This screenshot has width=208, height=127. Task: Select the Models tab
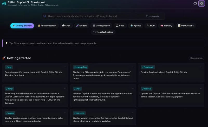81,26
